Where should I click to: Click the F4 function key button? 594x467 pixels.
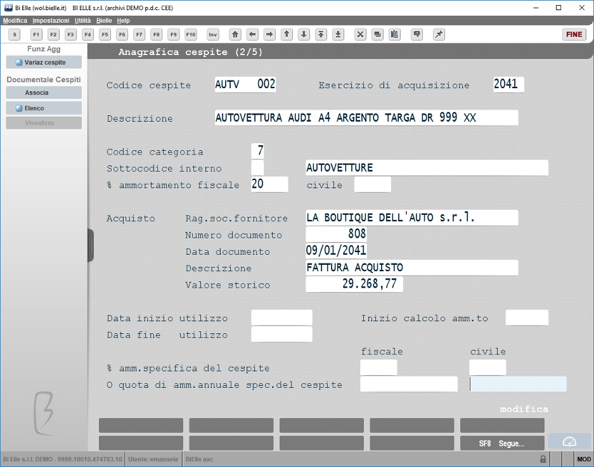coord(87,34)
